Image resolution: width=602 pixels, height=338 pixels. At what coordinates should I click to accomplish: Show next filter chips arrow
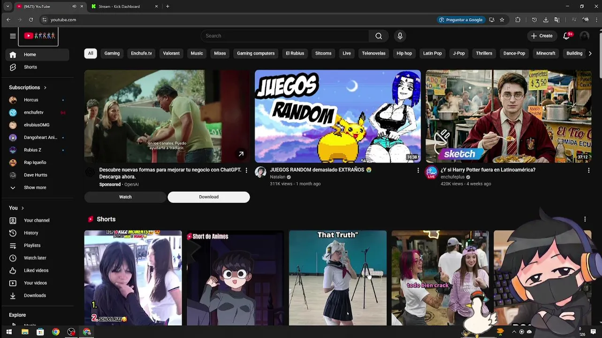click(x=590, y=54)
